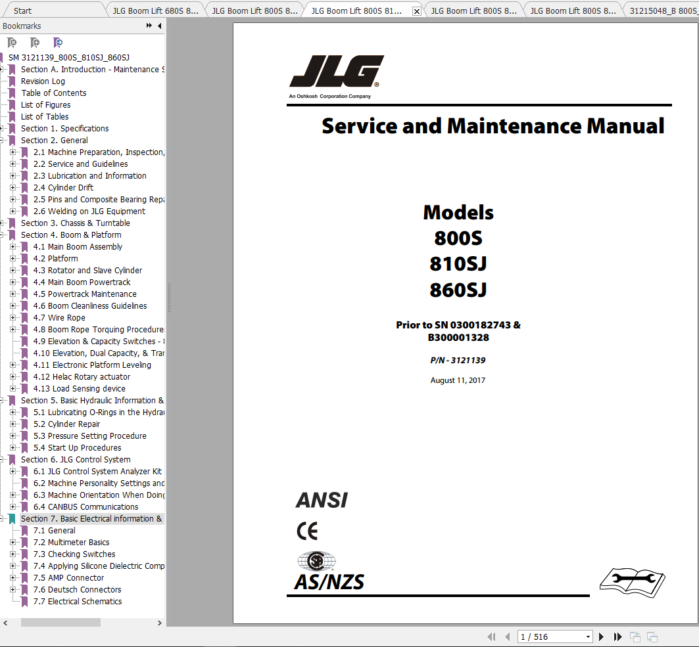
Task: Open 2.6 Welding on JLG Equipment bookmark
Action: pos(89,211)
